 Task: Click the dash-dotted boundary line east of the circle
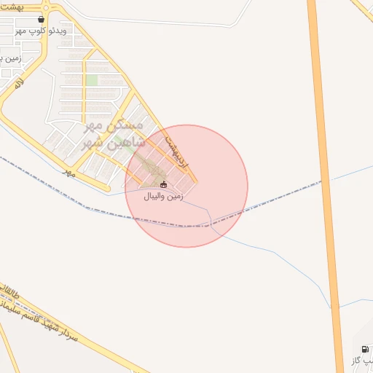coord(282,197)
